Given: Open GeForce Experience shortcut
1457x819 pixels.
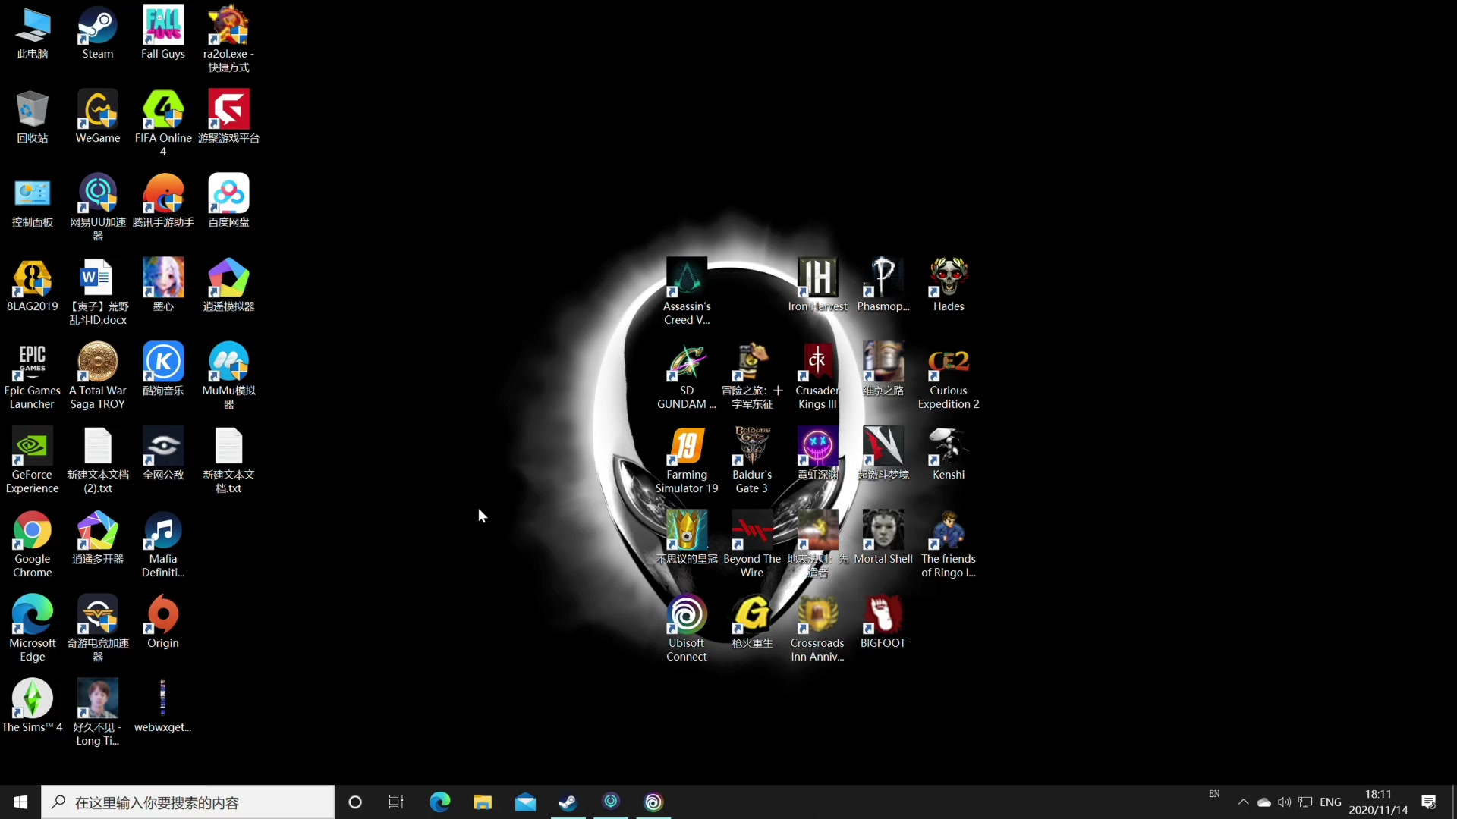Looking at the screenshot, I should click(x=33, y=460).
